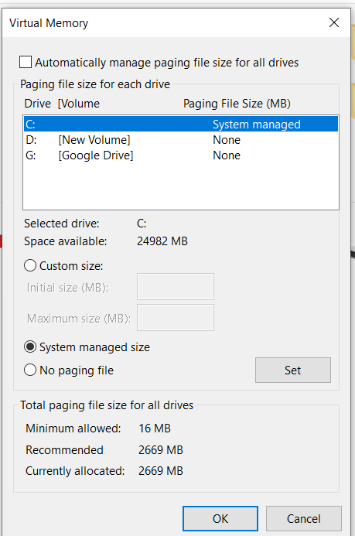Select the No paging file option

(30, 370)
